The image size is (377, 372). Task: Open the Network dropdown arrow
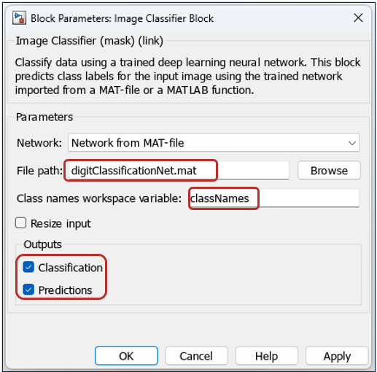pos(352,143)
